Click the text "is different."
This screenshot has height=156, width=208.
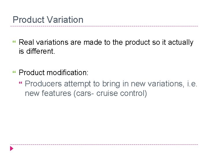click(37, 51)
